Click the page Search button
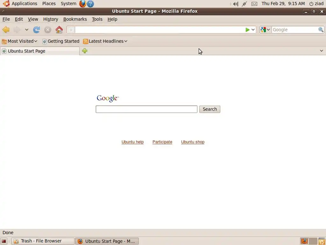Image resolution: width=326 pixels, height=245 pixels. point(209,109)
